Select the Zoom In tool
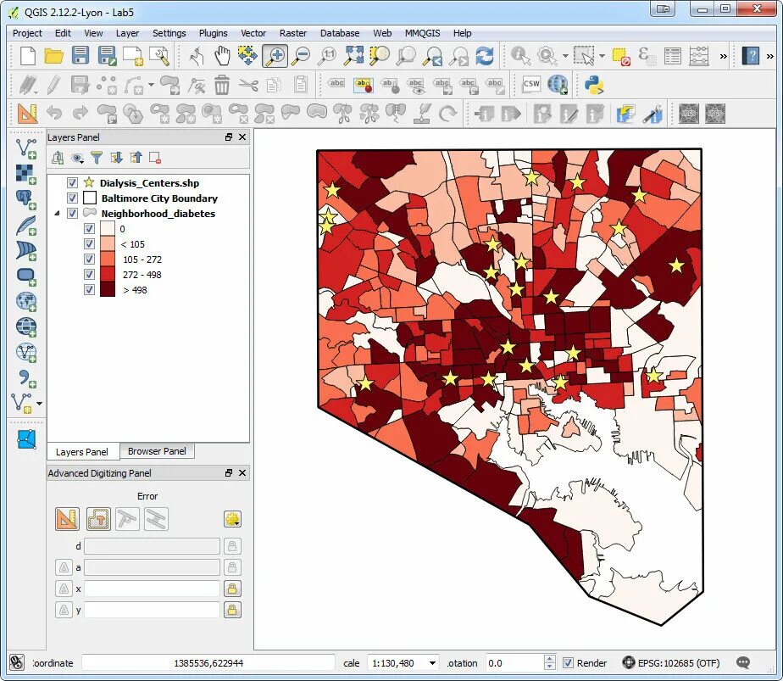 [x=276, y=54]
